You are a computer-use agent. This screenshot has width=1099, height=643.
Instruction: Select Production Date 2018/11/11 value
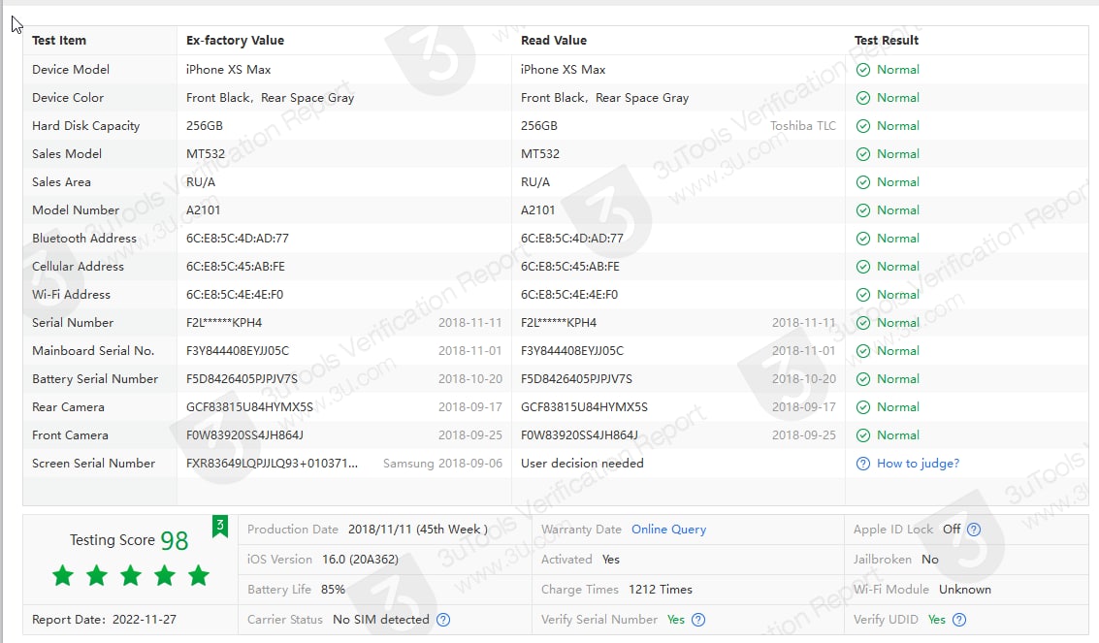point(418,530)
